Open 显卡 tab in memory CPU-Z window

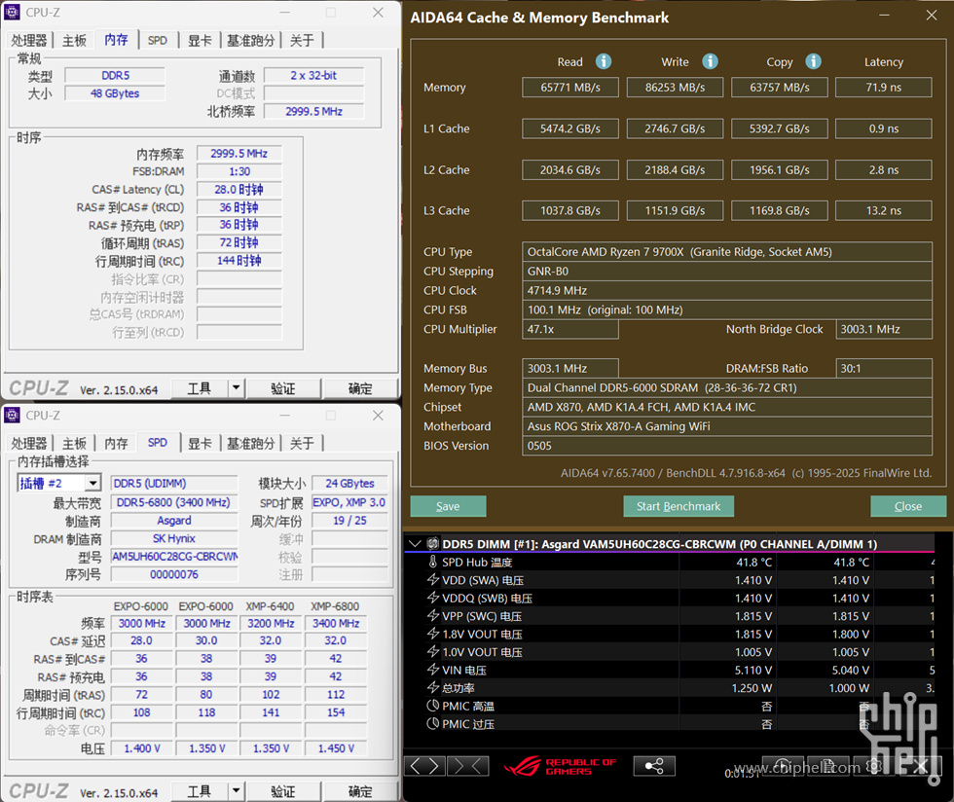[200, 40]
